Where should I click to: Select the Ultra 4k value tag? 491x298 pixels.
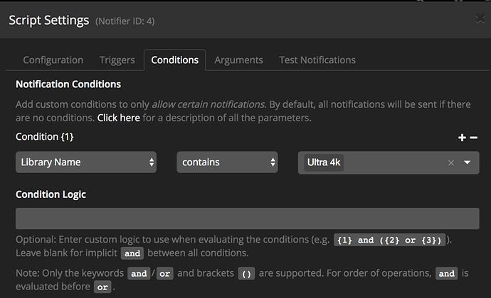pos(324,162)
